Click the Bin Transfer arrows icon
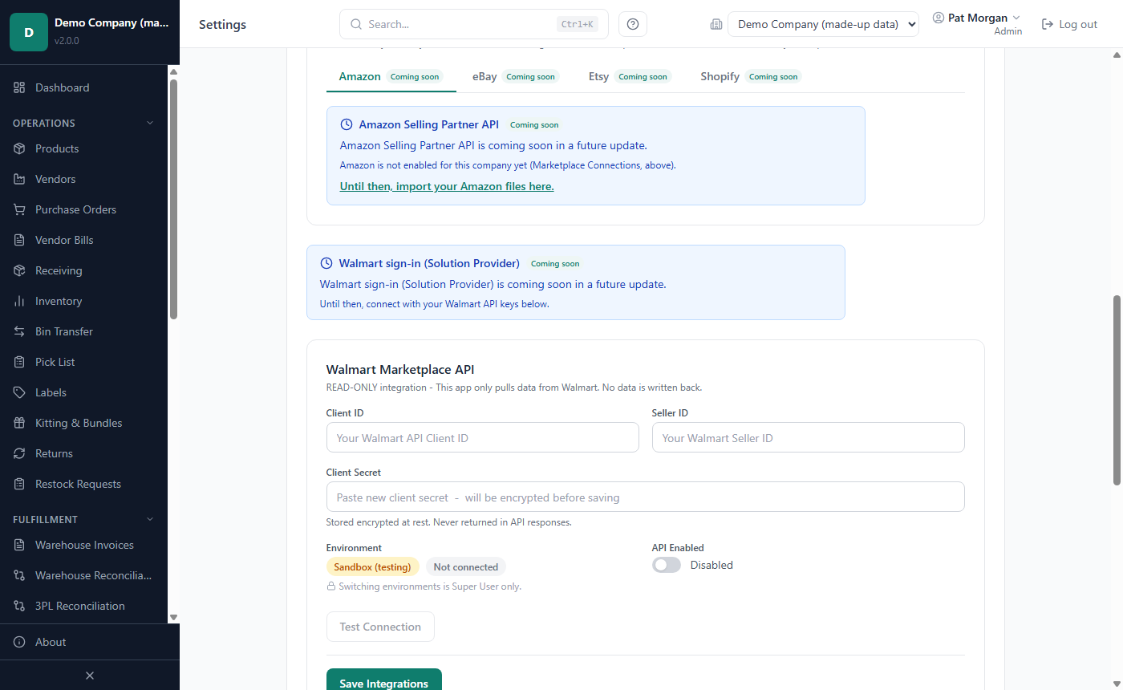 point(19,331)
